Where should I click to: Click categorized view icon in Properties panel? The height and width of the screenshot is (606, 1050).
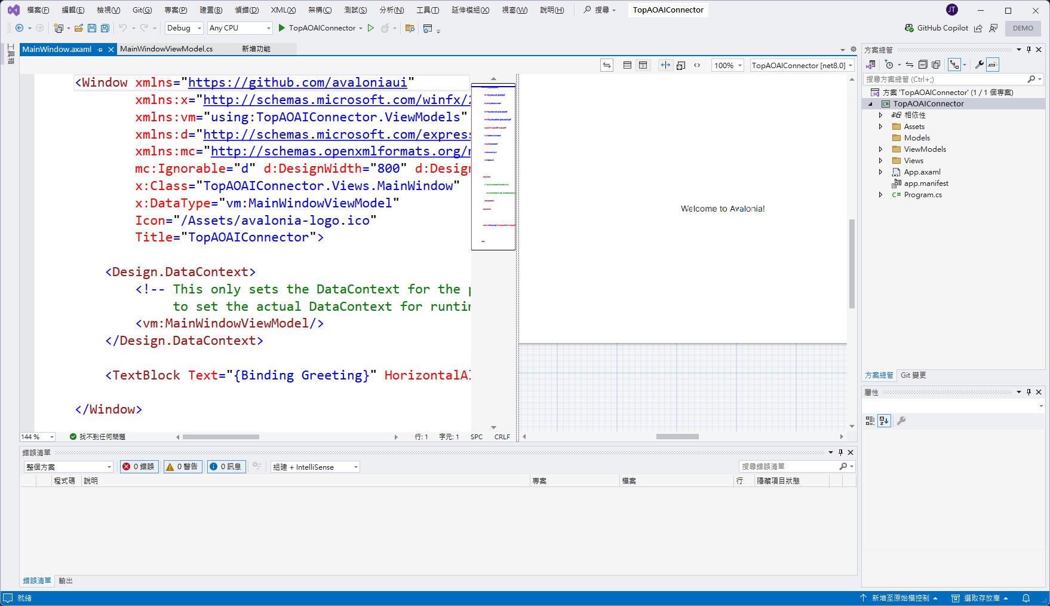tap(870, 421)
